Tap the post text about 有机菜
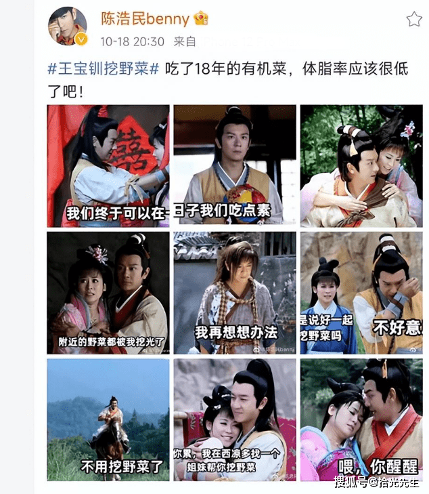The width and height of the screenshot is (429, 494). point(228,80)
